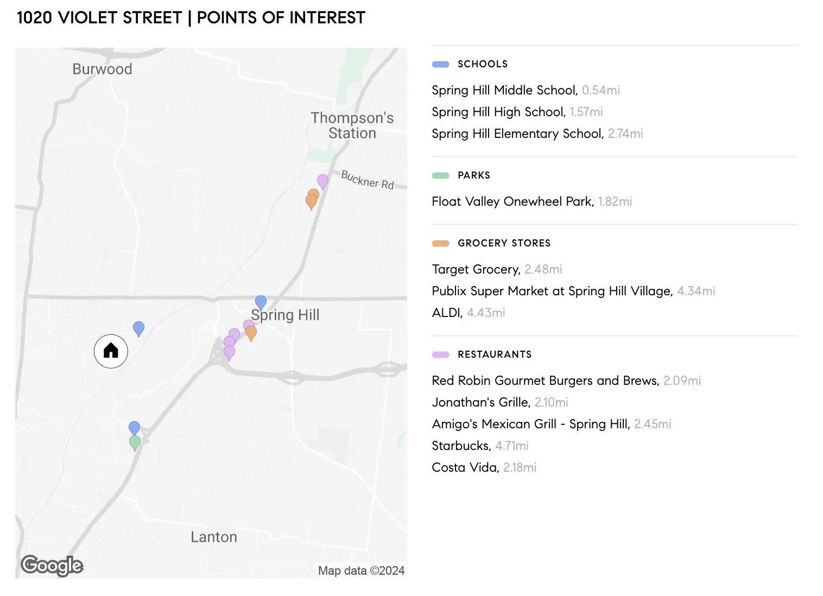
Task: Open the Jonathan's Grille listing
Action: coord(480,402)
